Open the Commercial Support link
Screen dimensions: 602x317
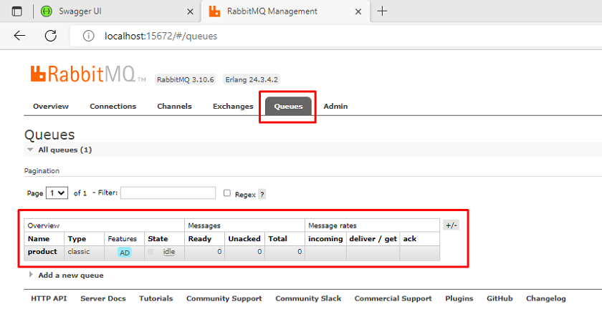coord(393,298)
